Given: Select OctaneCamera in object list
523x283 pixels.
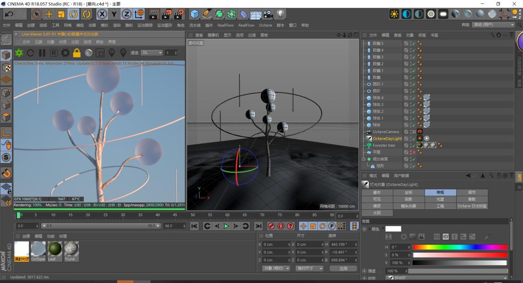Looking at the screenshot, I should [386, 132].
